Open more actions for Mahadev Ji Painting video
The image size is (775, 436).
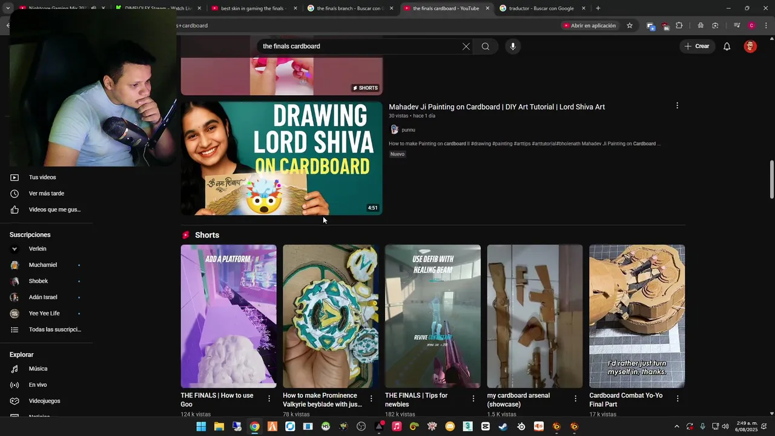click(x=677, y=105)
